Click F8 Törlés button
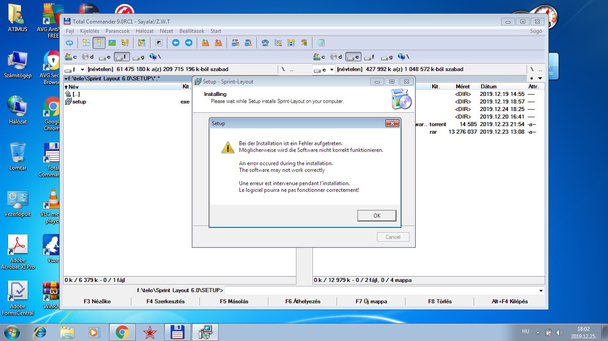 440,301
